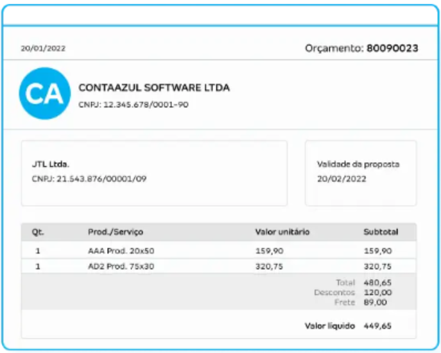Click the JTL Ltda. client name

[x=51, y=165]
